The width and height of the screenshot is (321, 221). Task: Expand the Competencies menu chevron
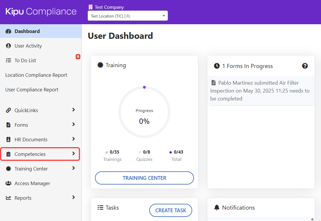click(74, 154)
